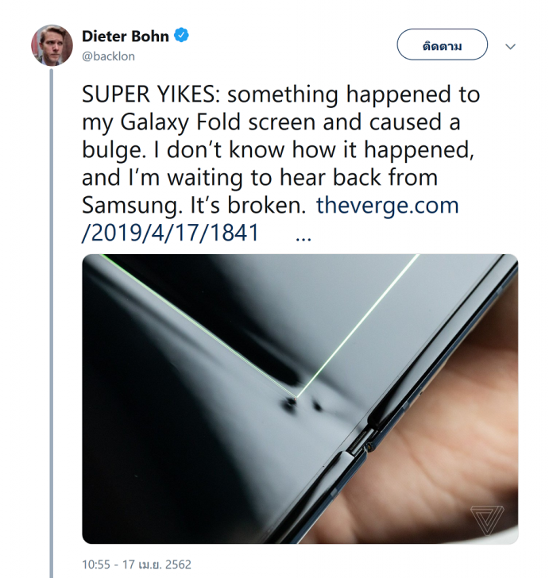Click the Dieter Bohn display name

125,37
